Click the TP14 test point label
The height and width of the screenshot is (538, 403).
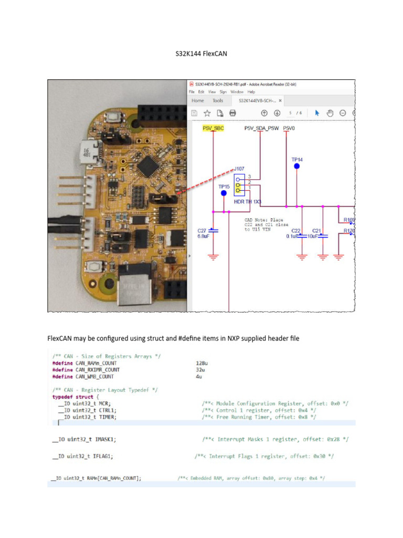[x=297, y=160]
